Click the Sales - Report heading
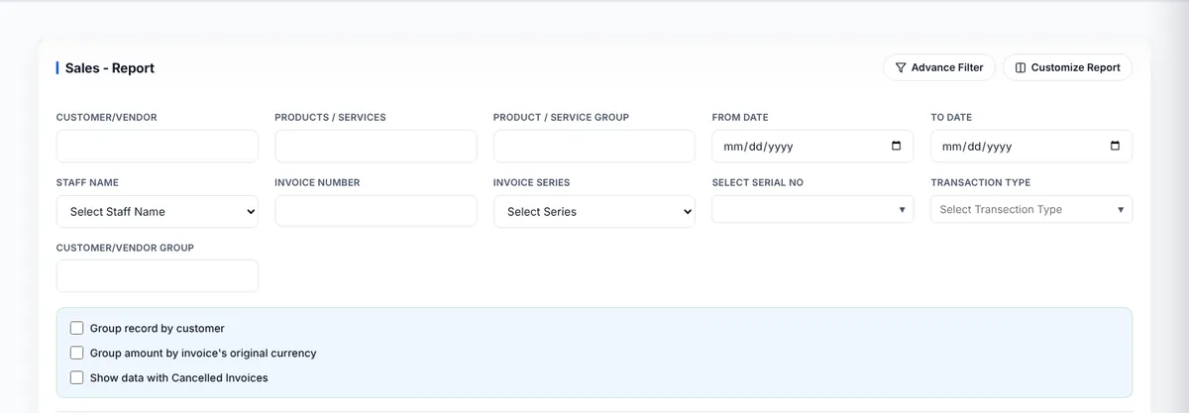Viewport: 1189px width, 413px height. click(x=110, y=68)
